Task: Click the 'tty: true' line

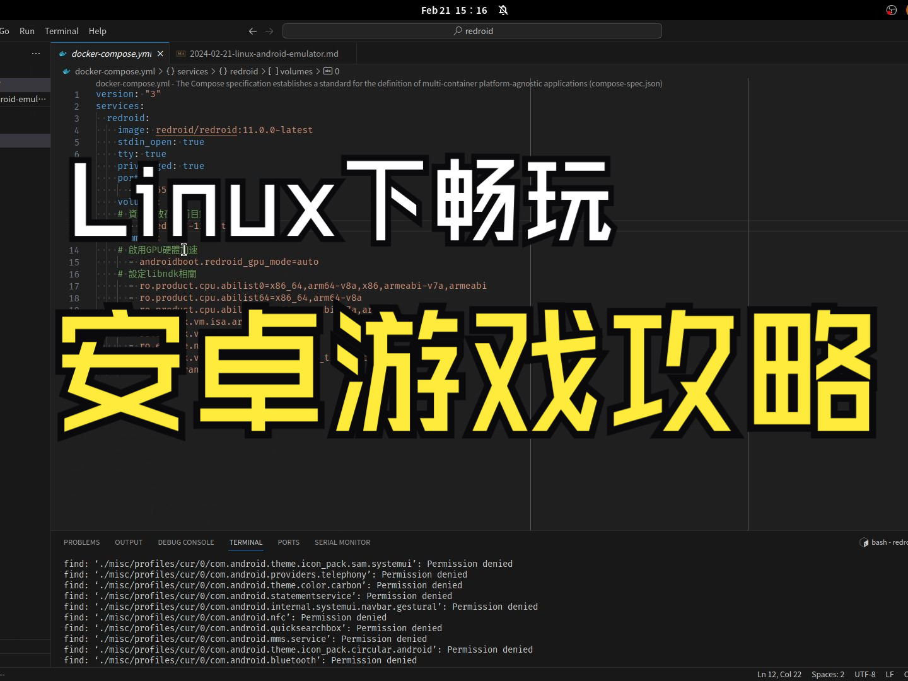Action: [142, 154]
